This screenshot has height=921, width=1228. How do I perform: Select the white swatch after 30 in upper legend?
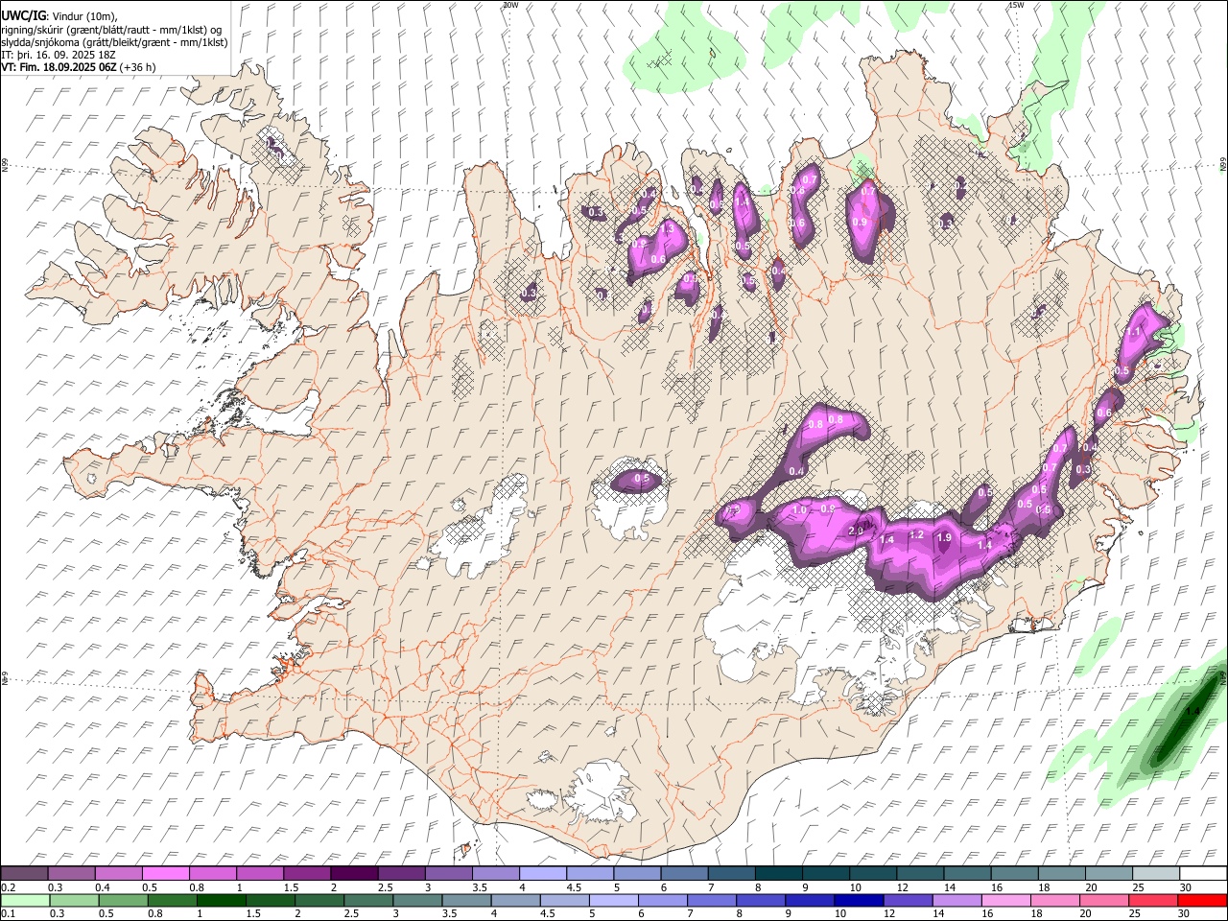[1204, 874]
